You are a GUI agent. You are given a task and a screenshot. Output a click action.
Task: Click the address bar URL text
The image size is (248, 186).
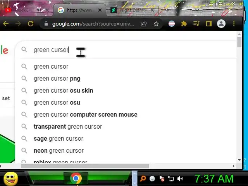(93, 24)
